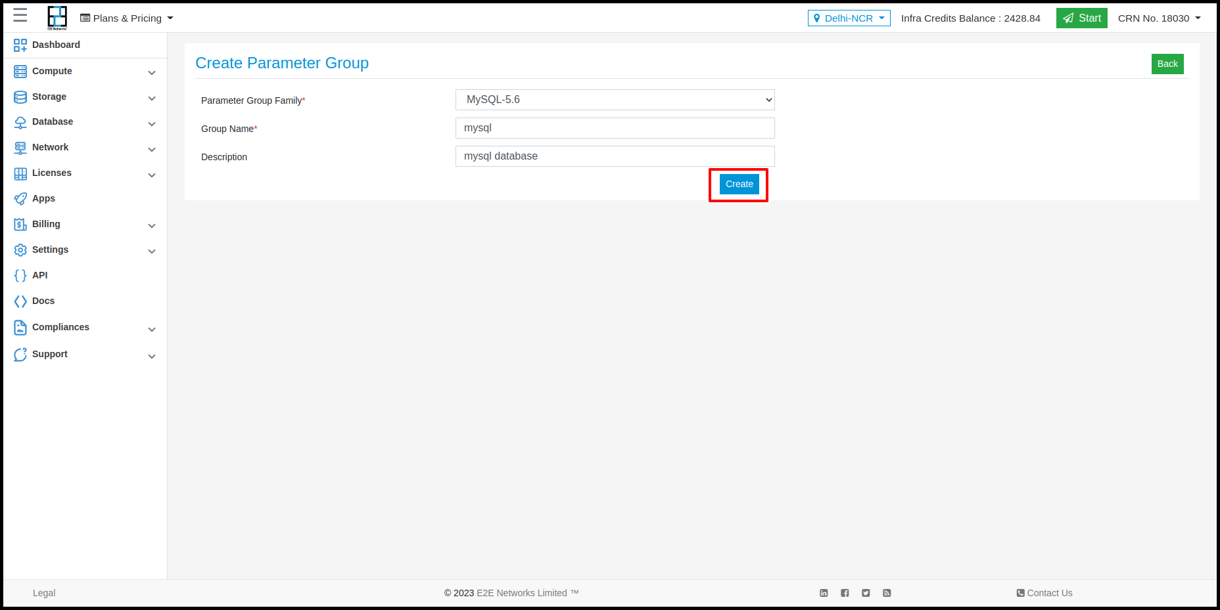Click the Licenses sidebar icon
Screen dimensions: 1220x610
(20, 173)
